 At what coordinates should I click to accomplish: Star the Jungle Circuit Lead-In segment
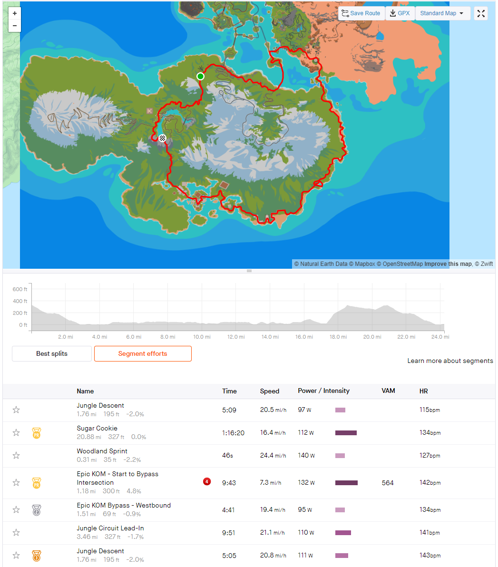pos(16,532)
